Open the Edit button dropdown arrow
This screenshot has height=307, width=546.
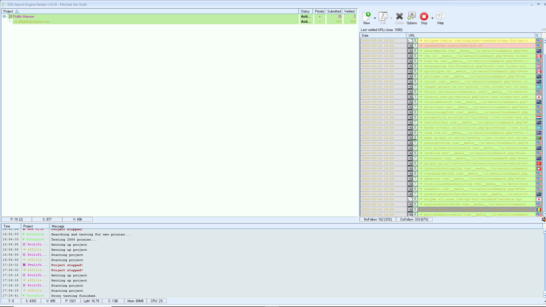[391, 18]
